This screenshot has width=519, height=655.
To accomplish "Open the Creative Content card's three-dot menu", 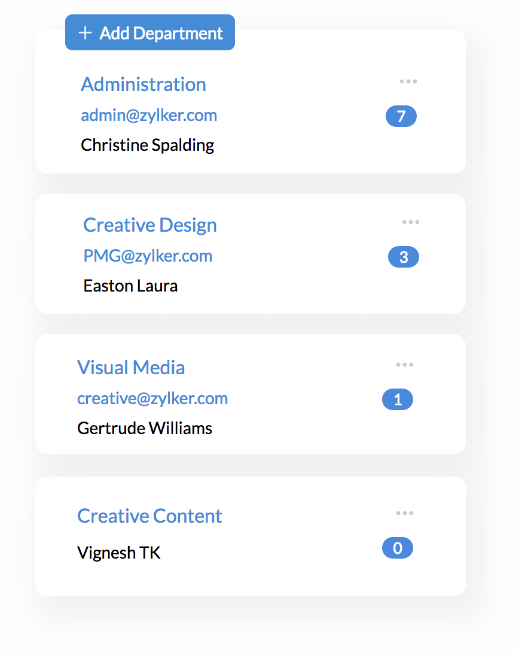I will click(x=405, y=513).
